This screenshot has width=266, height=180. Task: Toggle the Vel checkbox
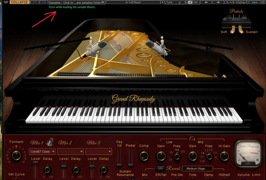190,2
